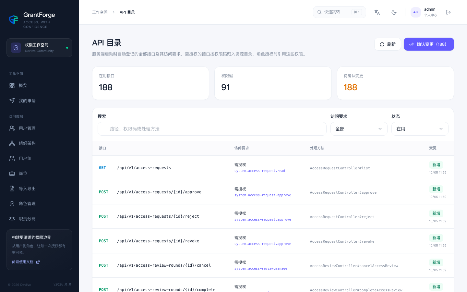
Task: Focus the 路径、权限码或处理方法 search field
Action: click(x=212, y=129)
